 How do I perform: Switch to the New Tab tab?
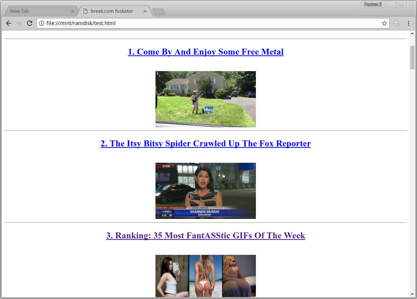(x=40, y=11)
